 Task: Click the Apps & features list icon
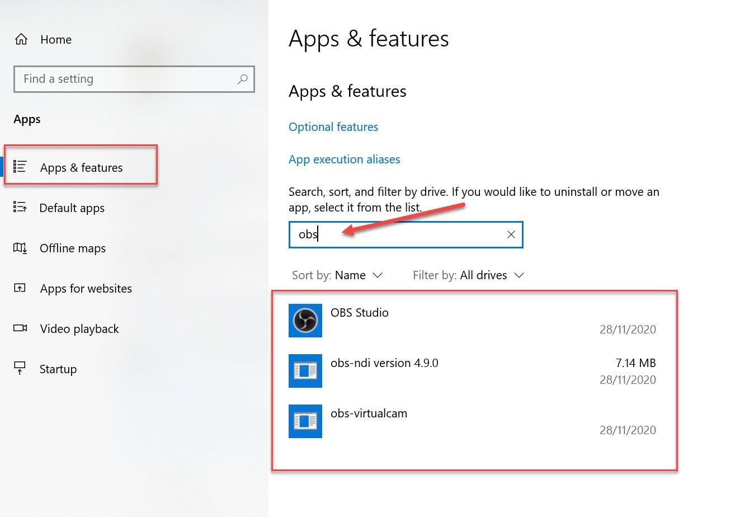click(x=20, y=167)
